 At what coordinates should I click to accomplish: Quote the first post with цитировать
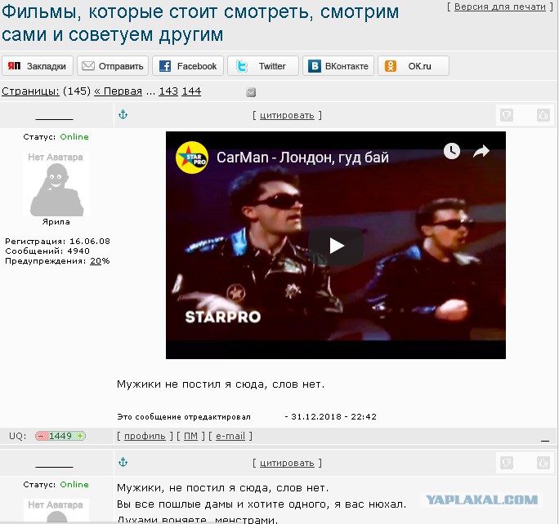287,115
